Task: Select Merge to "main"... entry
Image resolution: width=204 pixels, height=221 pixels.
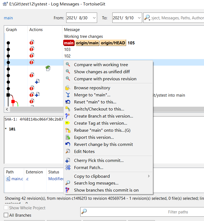Action: pyautogui.click(x=108, y=95)
